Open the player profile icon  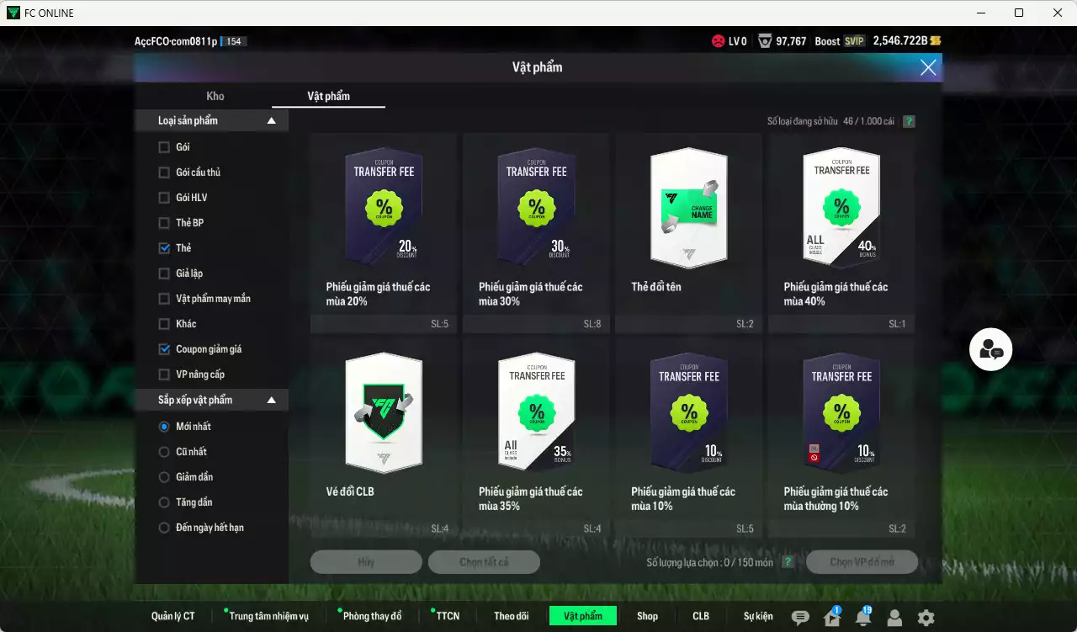click(x=894, y=616)
